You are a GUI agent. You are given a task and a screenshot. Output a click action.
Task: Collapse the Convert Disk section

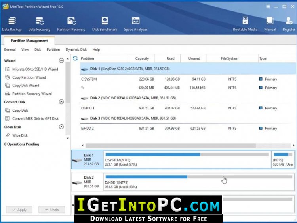point(61,102)
